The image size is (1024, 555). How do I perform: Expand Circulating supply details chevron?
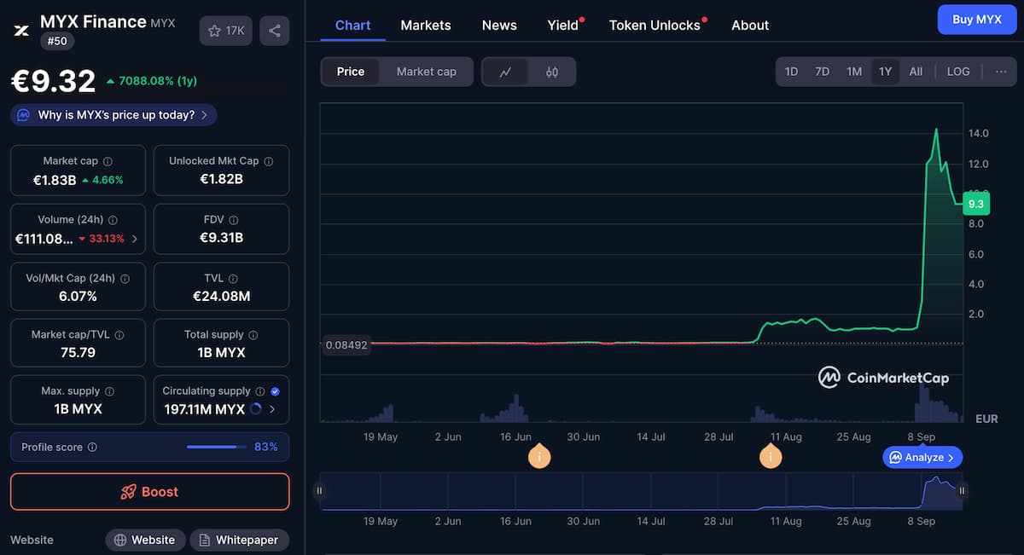pyautogui.click(x=272, y=409)
